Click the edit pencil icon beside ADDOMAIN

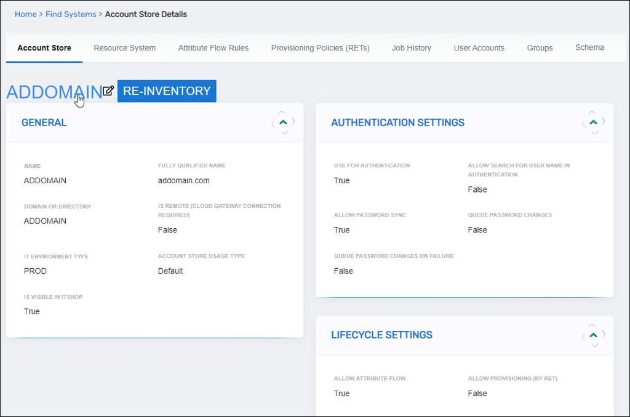[x=108, y=91]
